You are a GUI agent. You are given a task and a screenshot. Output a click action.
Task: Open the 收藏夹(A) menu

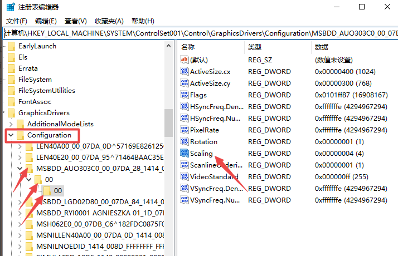click(x=109, y=21)
